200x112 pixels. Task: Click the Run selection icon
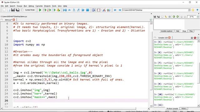54,10
